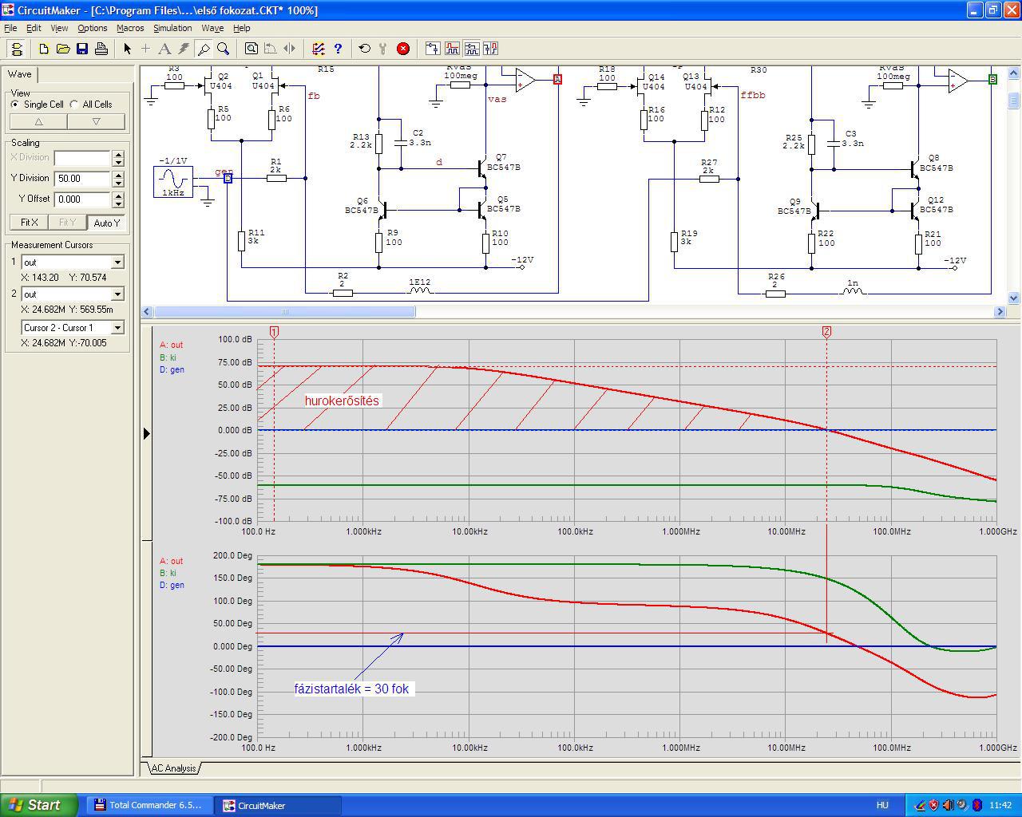The height and width of the screenshot is (817, 1022).
Task: Select the Zoom magnifier tool
Action: point(224,49)
